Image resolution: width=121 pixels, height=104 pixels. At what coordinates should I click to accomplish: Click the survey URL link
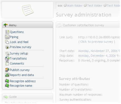[x=99, y=37]
